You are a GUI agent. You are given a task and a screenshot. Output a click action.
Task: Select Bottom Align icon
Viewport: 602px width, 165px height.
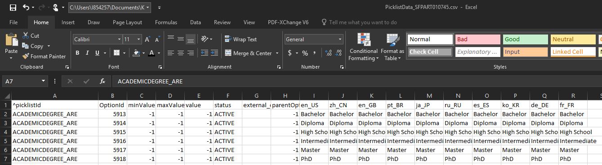coord(191,39)
